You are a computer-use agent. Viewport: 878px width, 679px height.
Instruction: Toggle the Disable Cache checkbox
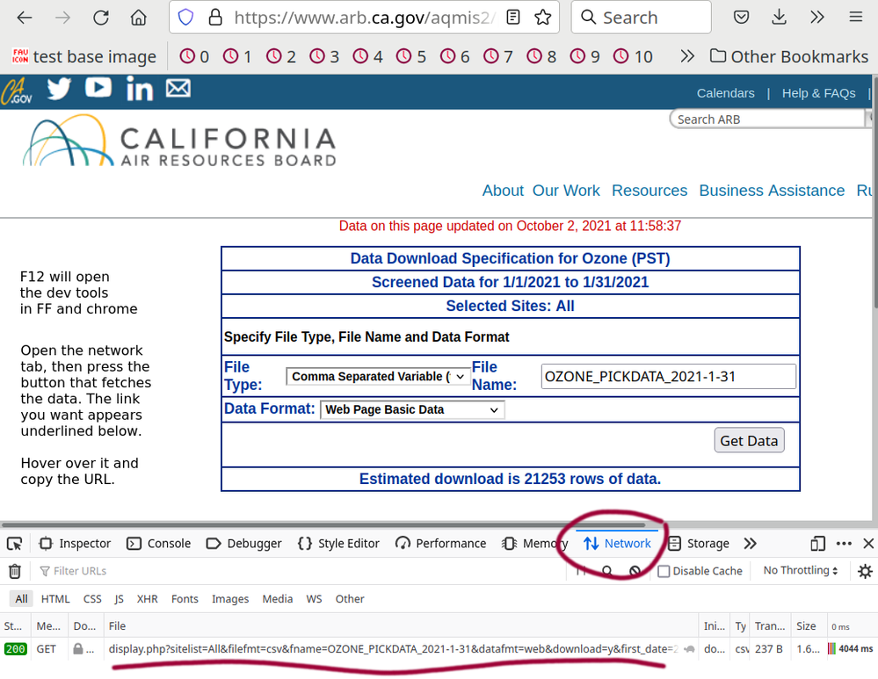click(x=664, y=571)
